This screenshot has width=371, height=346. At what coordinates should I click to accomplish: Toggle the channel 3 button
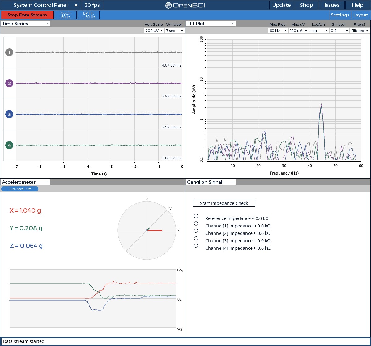coord(9,115)
